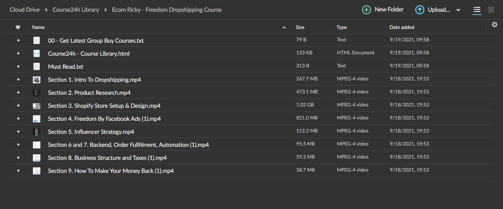The height and width of the screenshot is (209, 503).
Task: Sort by Size column
Action: coord(300,27)
